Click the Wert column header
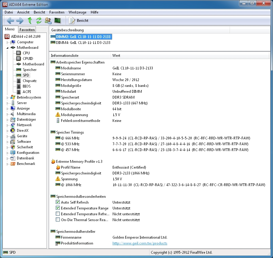This screenshot has width=273, height=258. pos(116,56)
